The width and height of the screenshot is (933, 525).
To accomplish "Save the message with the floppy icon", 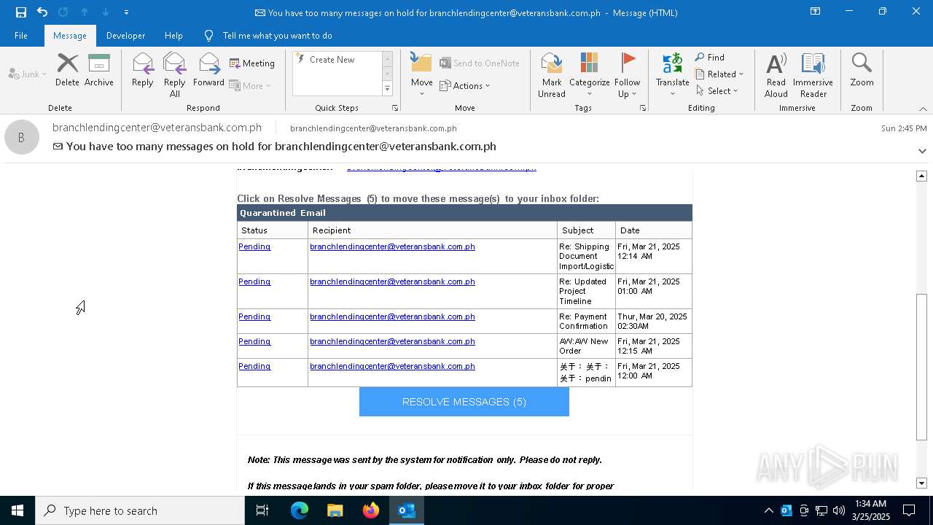I will pyautogui.click(x=20, y=12).
